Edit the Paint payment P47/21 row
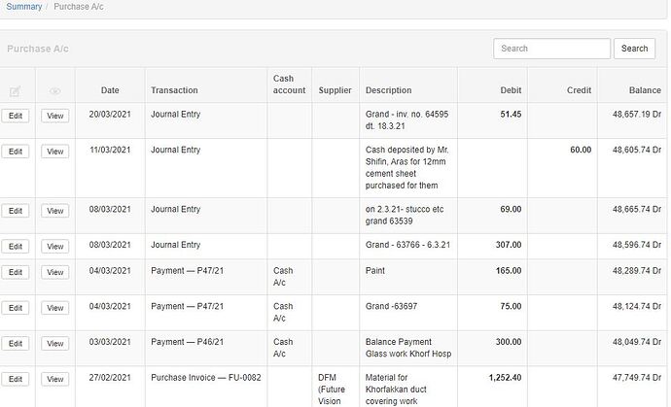Viewport: 671px width, 407px height. point(16,272)
